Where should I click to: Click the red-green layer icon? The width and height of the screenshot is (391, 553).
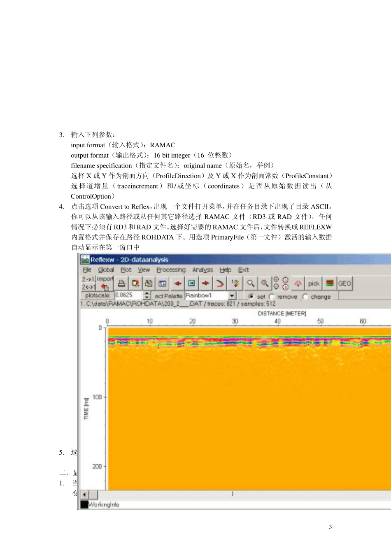330,283
